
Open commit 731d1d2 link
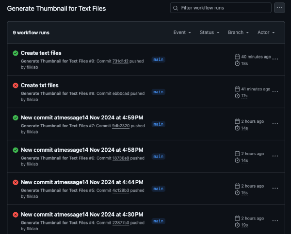tap(120, 61)
